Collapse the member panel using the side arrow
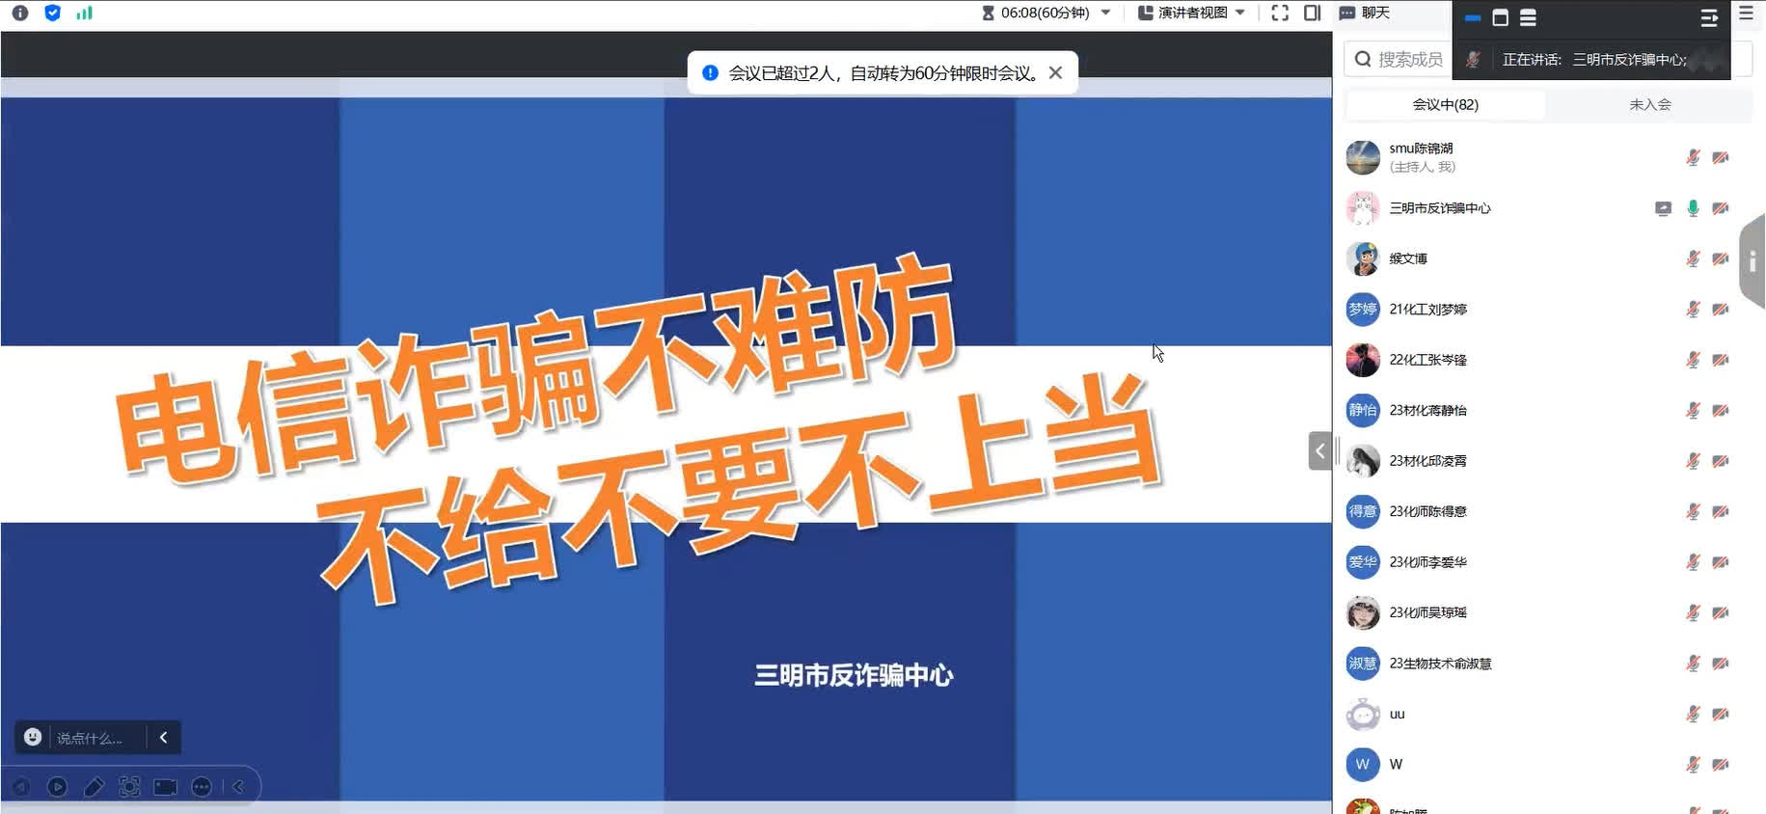 point(1319,451)
